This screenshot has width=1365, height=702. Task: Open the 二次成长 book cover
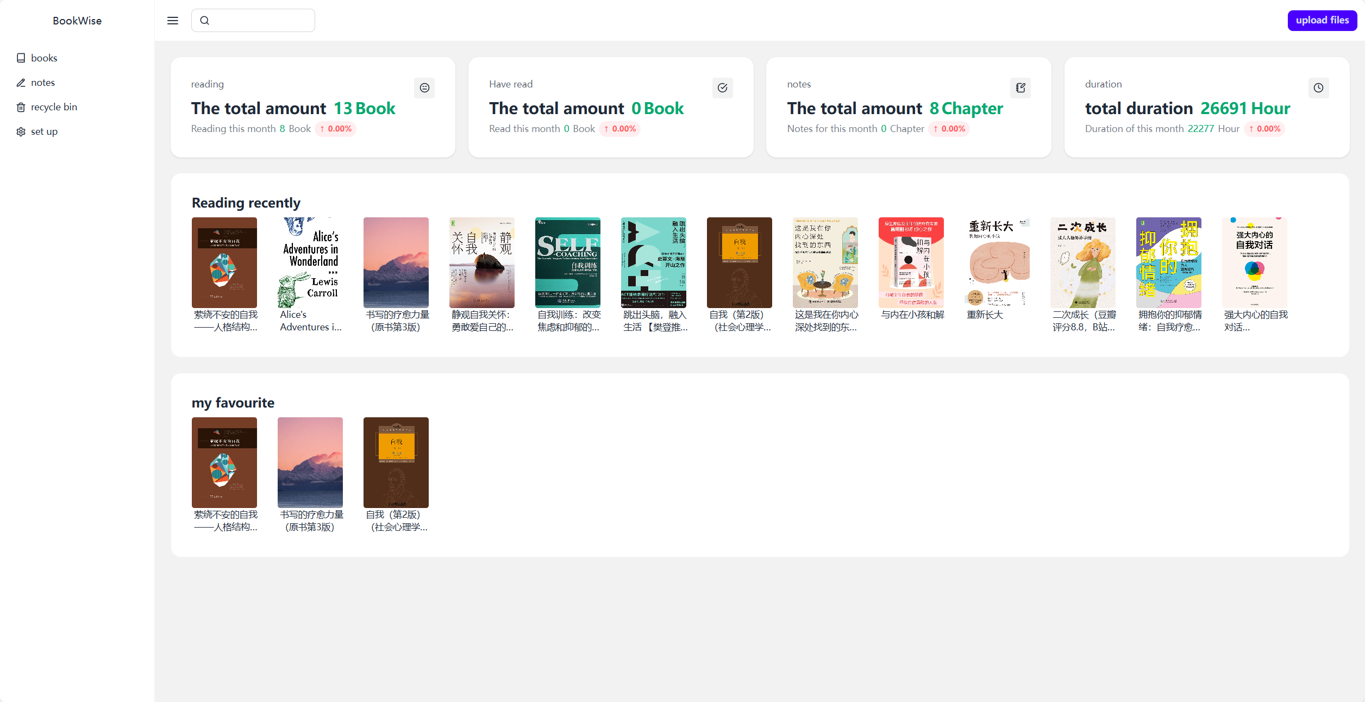(1083, 263)
